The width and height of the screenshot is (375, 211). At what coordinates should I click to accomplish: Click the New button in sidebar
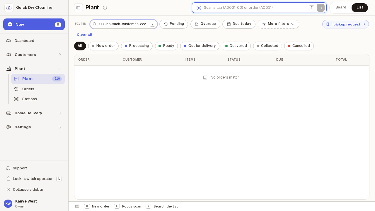(x=34, y=24)
